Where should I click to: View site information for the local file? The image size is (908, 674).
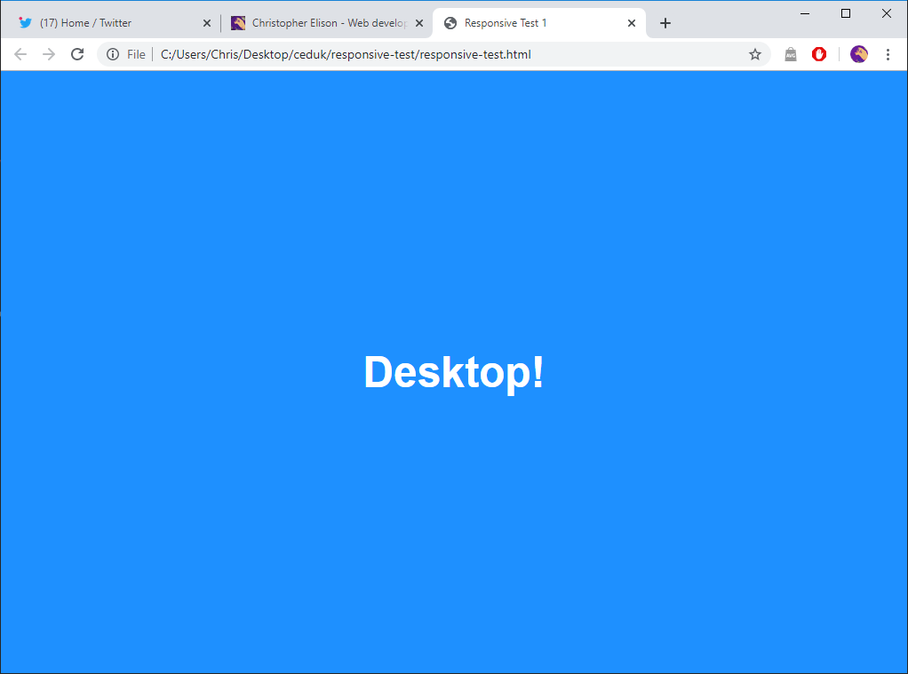click(x=113, y=54)
